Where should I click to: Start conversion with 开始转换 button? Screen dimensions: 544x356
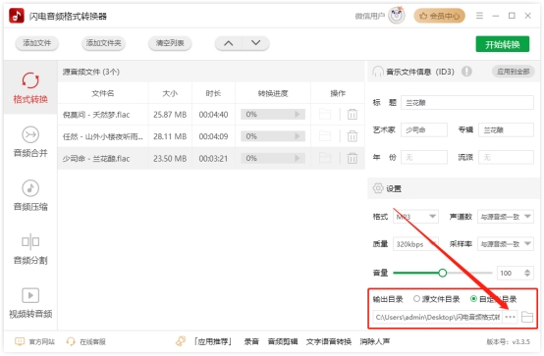503,44
